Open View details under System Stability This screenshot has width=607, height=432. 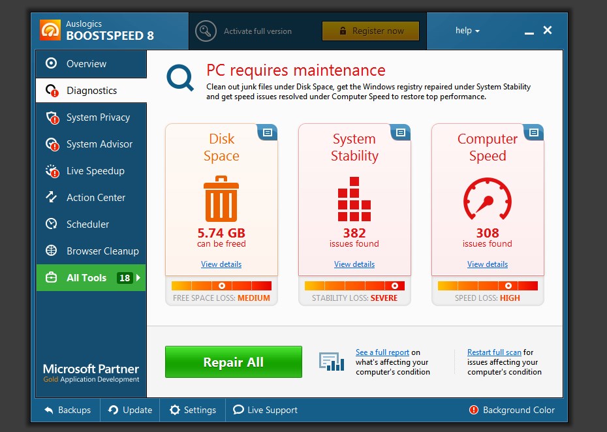[x=354, y=264]
